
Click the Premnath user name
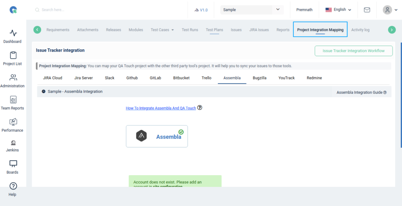pyautogui.click(x=304, y=10)
